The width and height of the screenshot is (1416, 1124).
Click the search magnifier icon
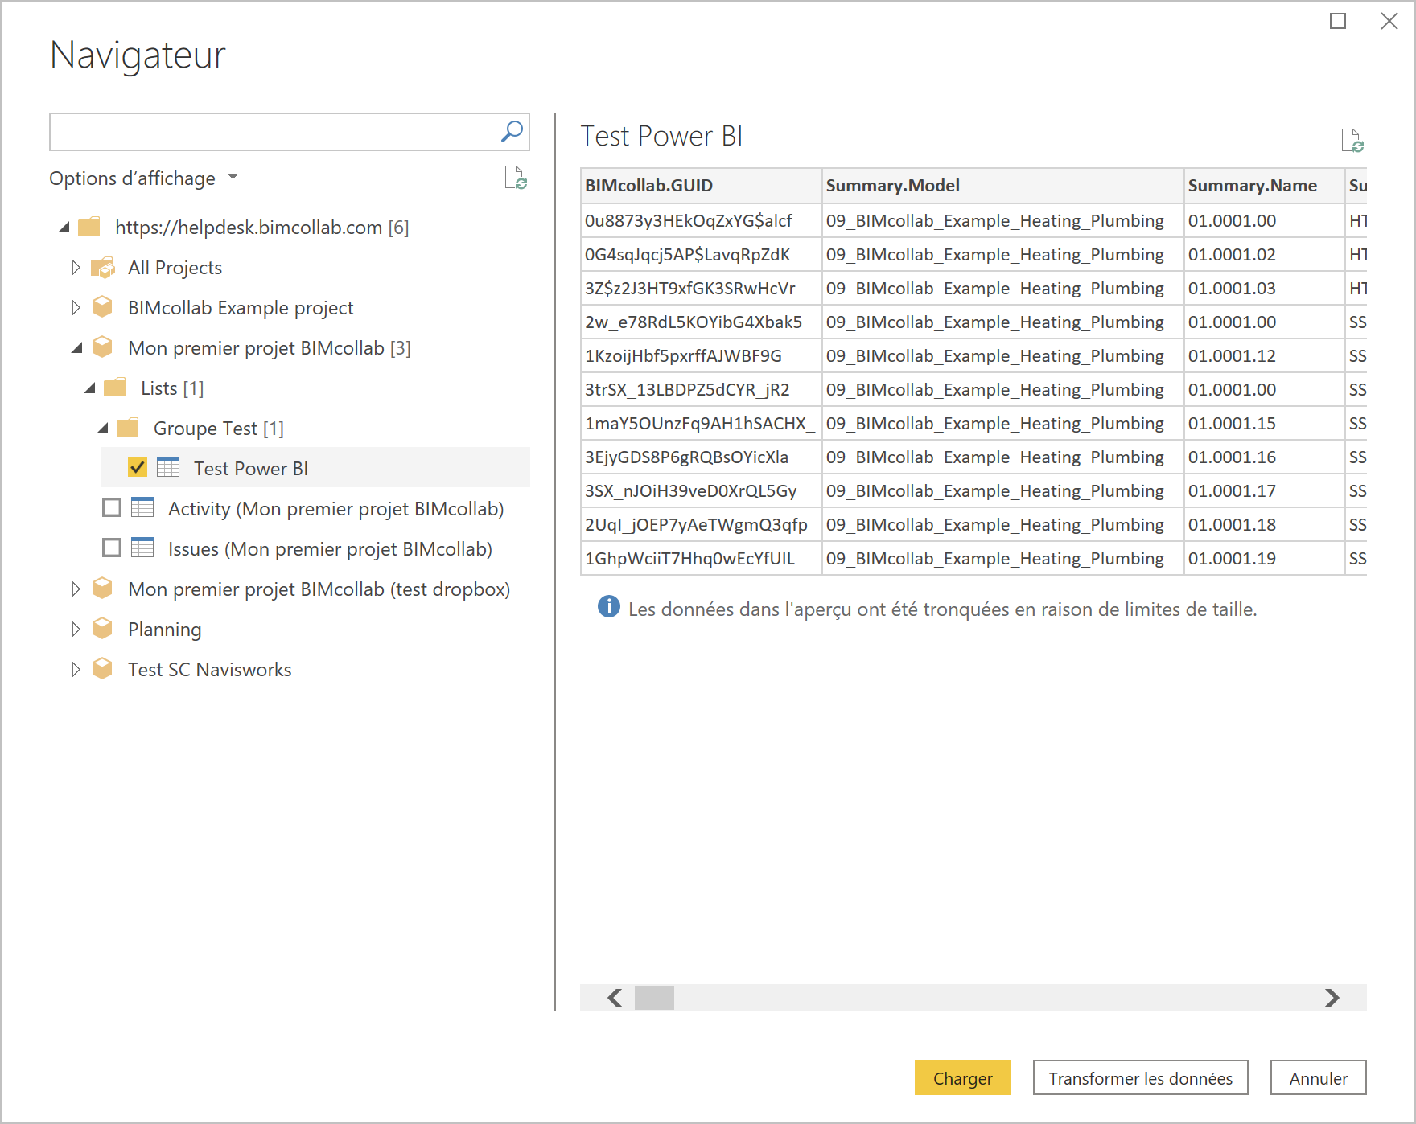(512, 131)
